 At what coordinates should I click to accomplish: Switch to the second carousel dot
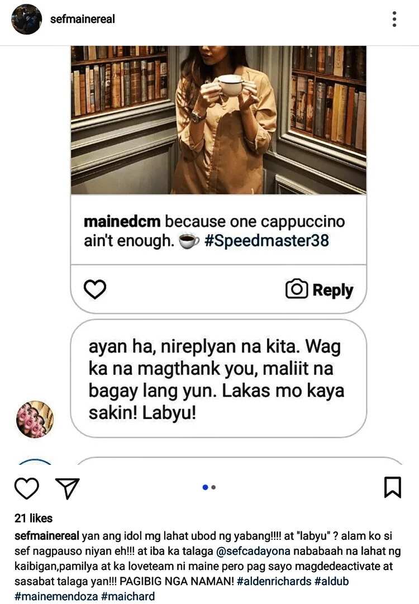[214, 487]
